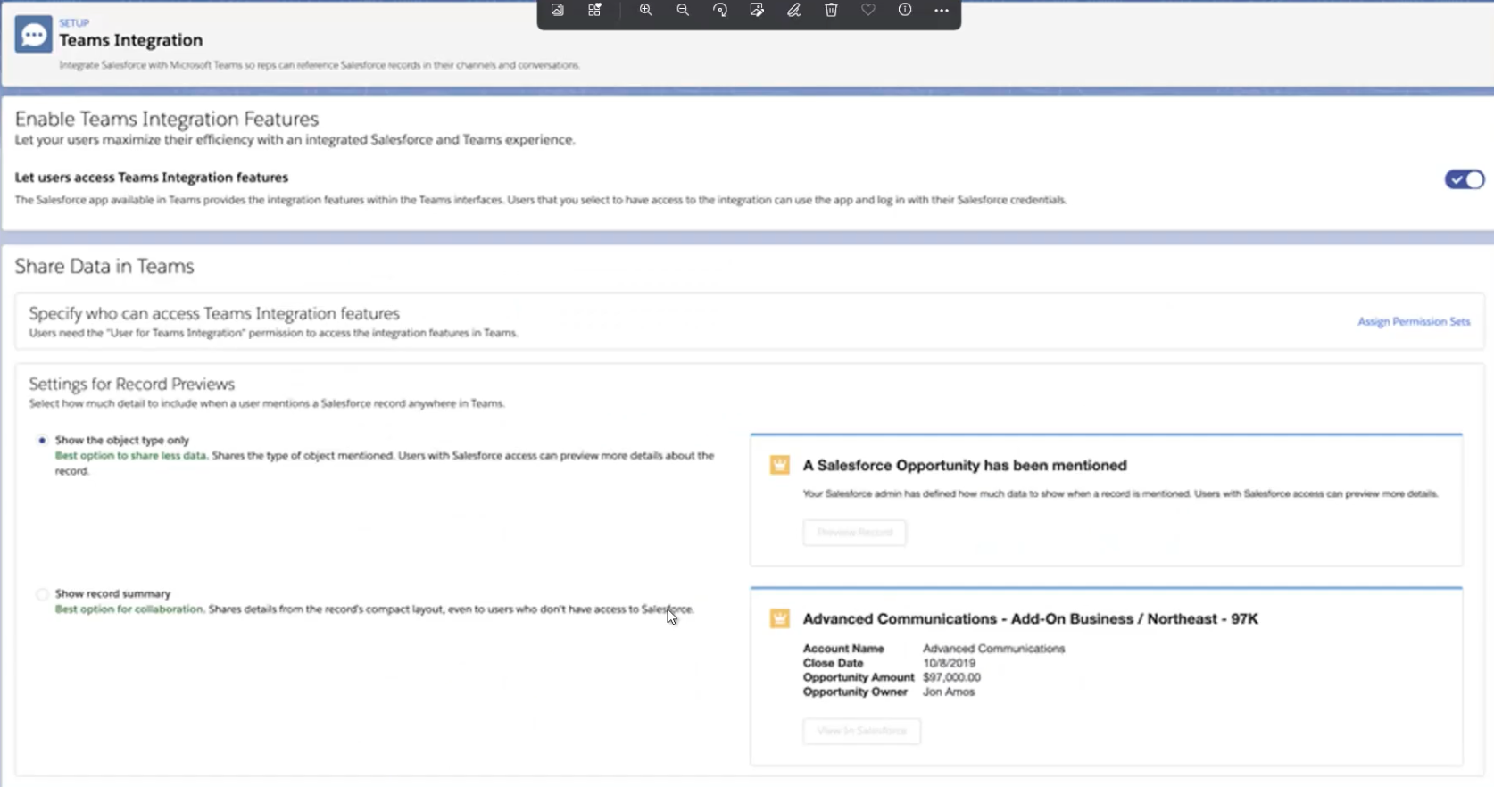This screenshot has width=1494, height=787.
Task: Mark as favorite with the heart icon
Action: pos(868,10)
